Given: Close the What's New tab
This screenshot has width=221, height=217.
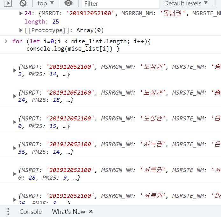Looking at the screenshot, I should tap(91, 212).
